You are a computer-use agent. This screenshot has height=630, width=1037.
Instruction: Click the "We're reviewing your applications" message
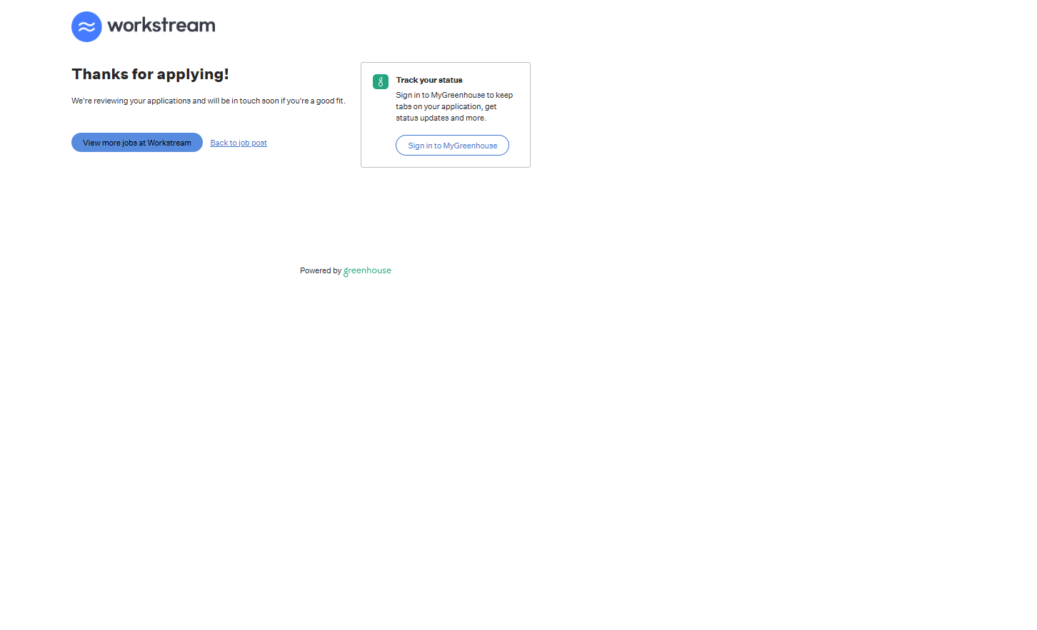coord(208,101)
